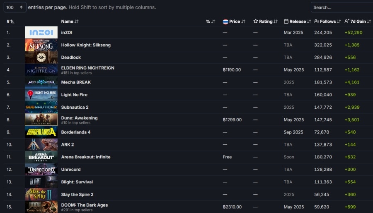Screen dimensions: 373x213
Task: Select the Borderlands 4 thumbnail image
Action: coord(41,132)
